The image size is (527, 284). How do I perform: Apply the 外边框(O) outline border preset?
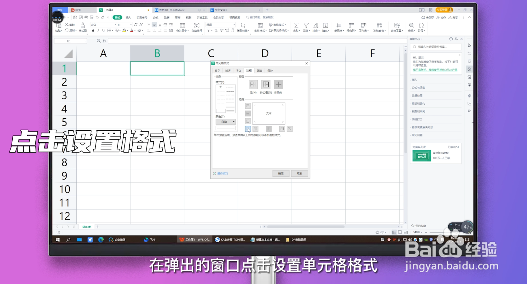(266, 85)
